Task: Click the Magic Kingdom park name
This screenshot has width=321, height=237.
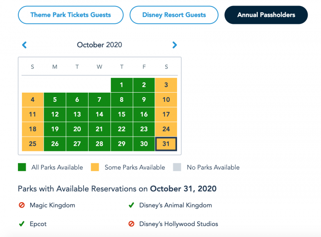Action: tap(52, 205)
